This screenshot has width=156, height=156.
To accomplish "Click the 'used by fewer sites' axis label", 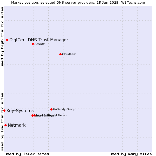I will 27,154.
